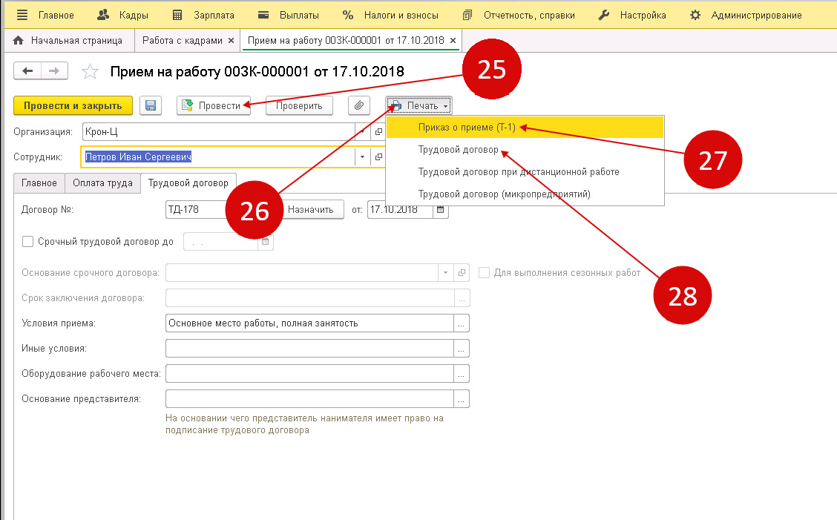
Task: Enable Срочный трудовой договор checkbox
Action: pyautogui.click(x=28, y=241)
